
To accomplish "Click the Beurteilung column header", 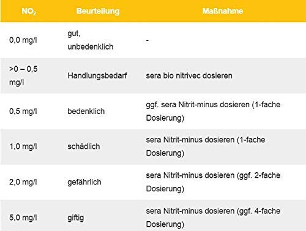I will click(x=98, y=11).
